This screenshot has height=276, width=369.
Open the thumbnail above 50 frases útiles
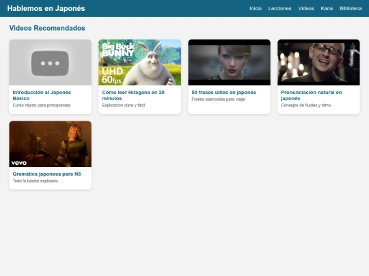[x=229, y=63]
